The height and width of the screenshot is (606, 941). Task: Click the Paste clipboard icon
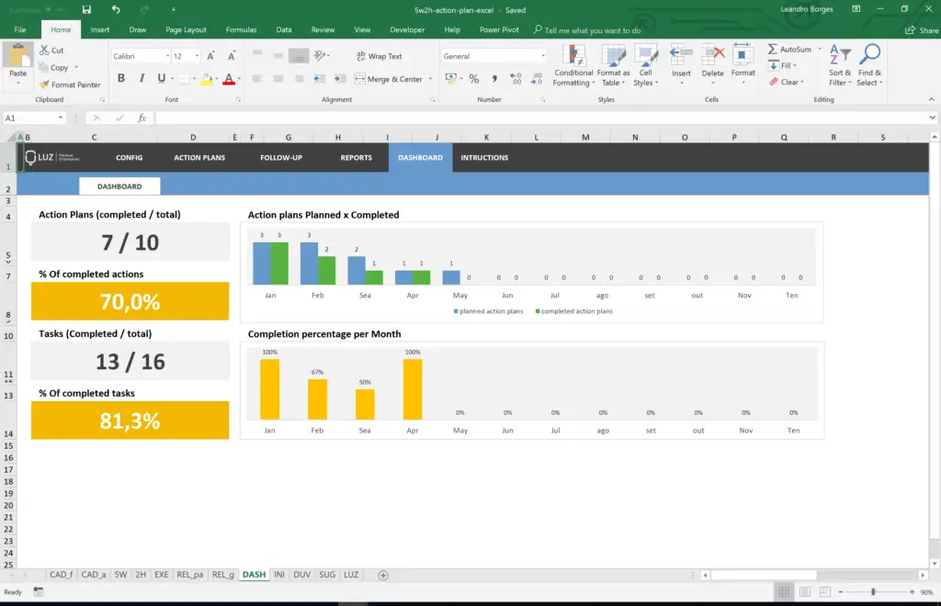pyautogui.click(x=18, y=56)
